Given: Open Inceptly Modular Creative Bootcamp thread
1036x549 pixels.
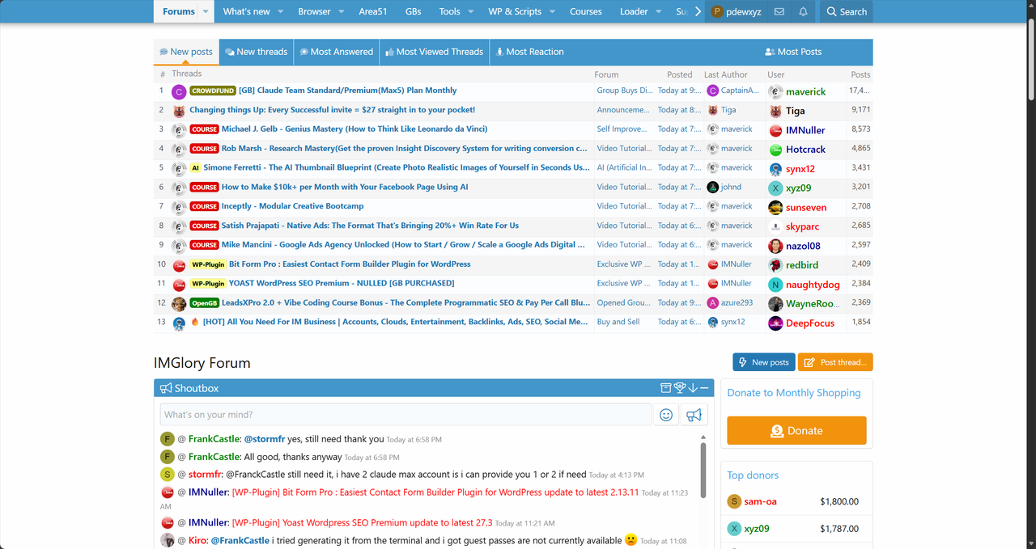Looking at the screenshot, I should 292,206.
